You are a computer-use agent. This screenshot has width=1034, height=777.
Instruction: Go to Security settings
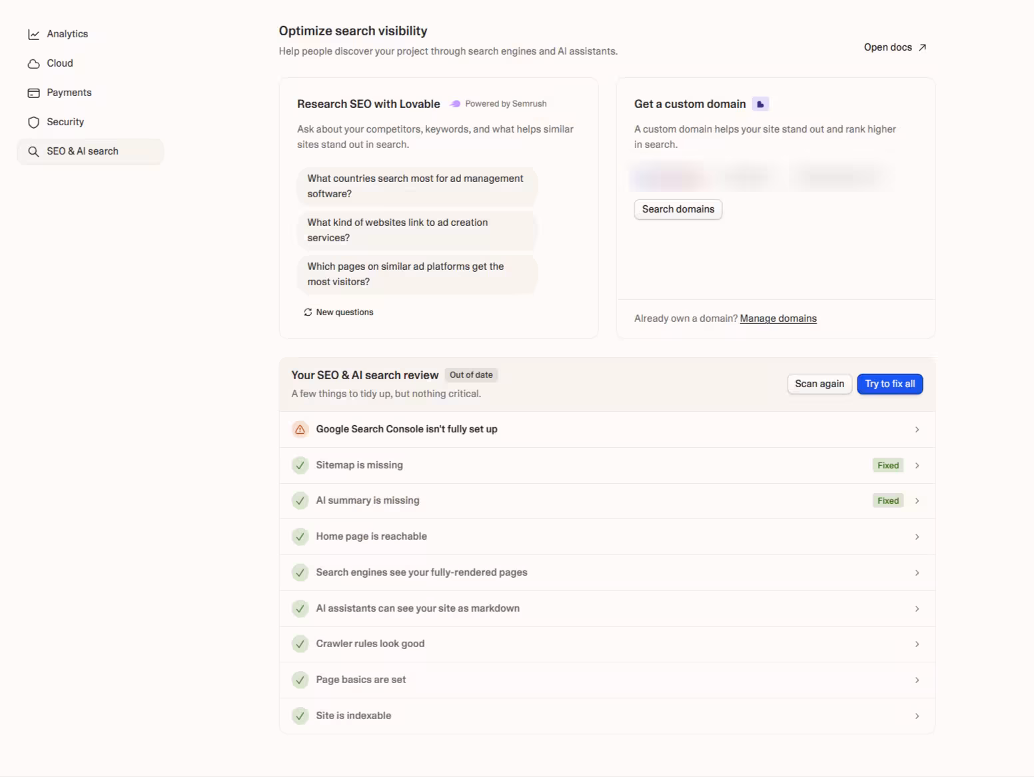pyautogui.click(x=90, y=122)
